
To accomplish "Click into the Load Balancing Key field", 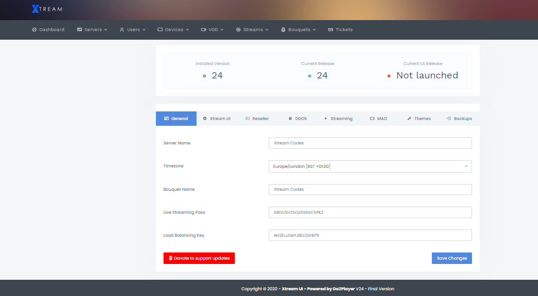I will tap(370, 235).
